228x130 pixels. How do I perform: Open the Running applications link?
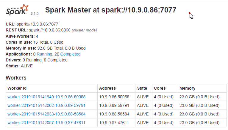tap(44, 54)
